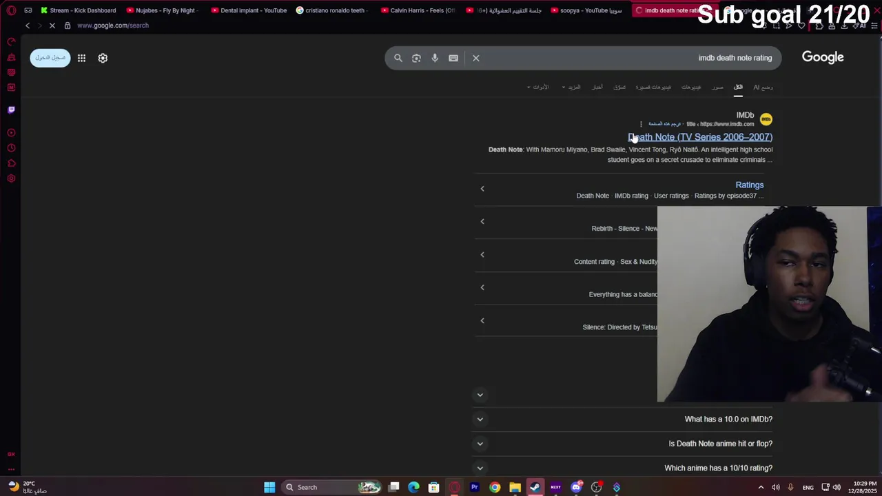Open Extensions cube icon in sidebar

(11, 163)
